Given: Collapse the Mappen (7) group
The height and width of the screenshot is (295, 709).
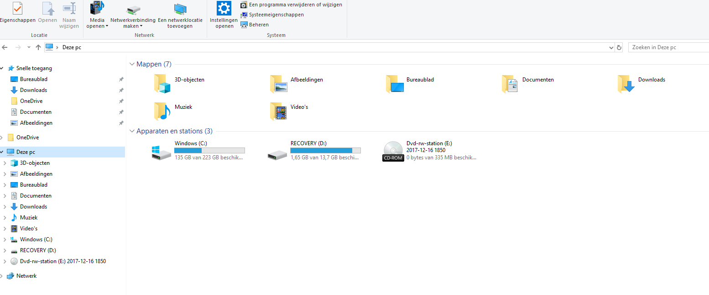Looking at the screenshot, I should (x=132, y=65).
